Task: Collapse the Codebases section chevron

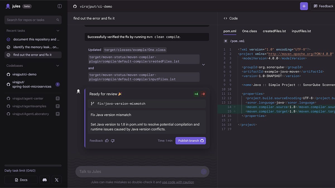Action: [x=58, y=66]
